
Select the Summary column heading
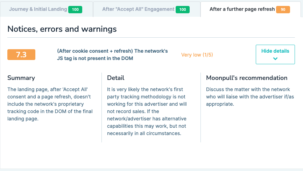click(21, 78)
